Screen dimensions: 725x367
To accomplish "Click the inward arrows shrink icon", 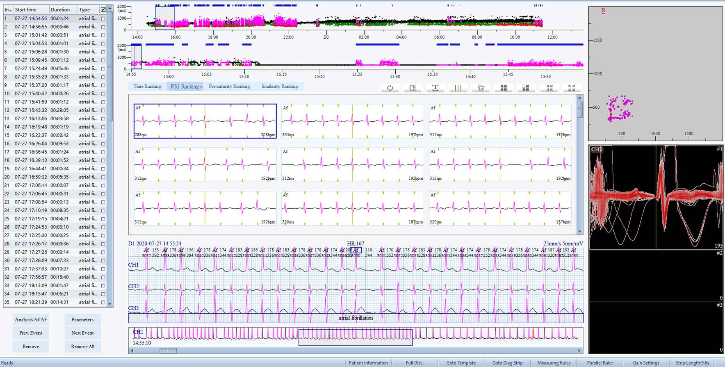I will [549, 88].
